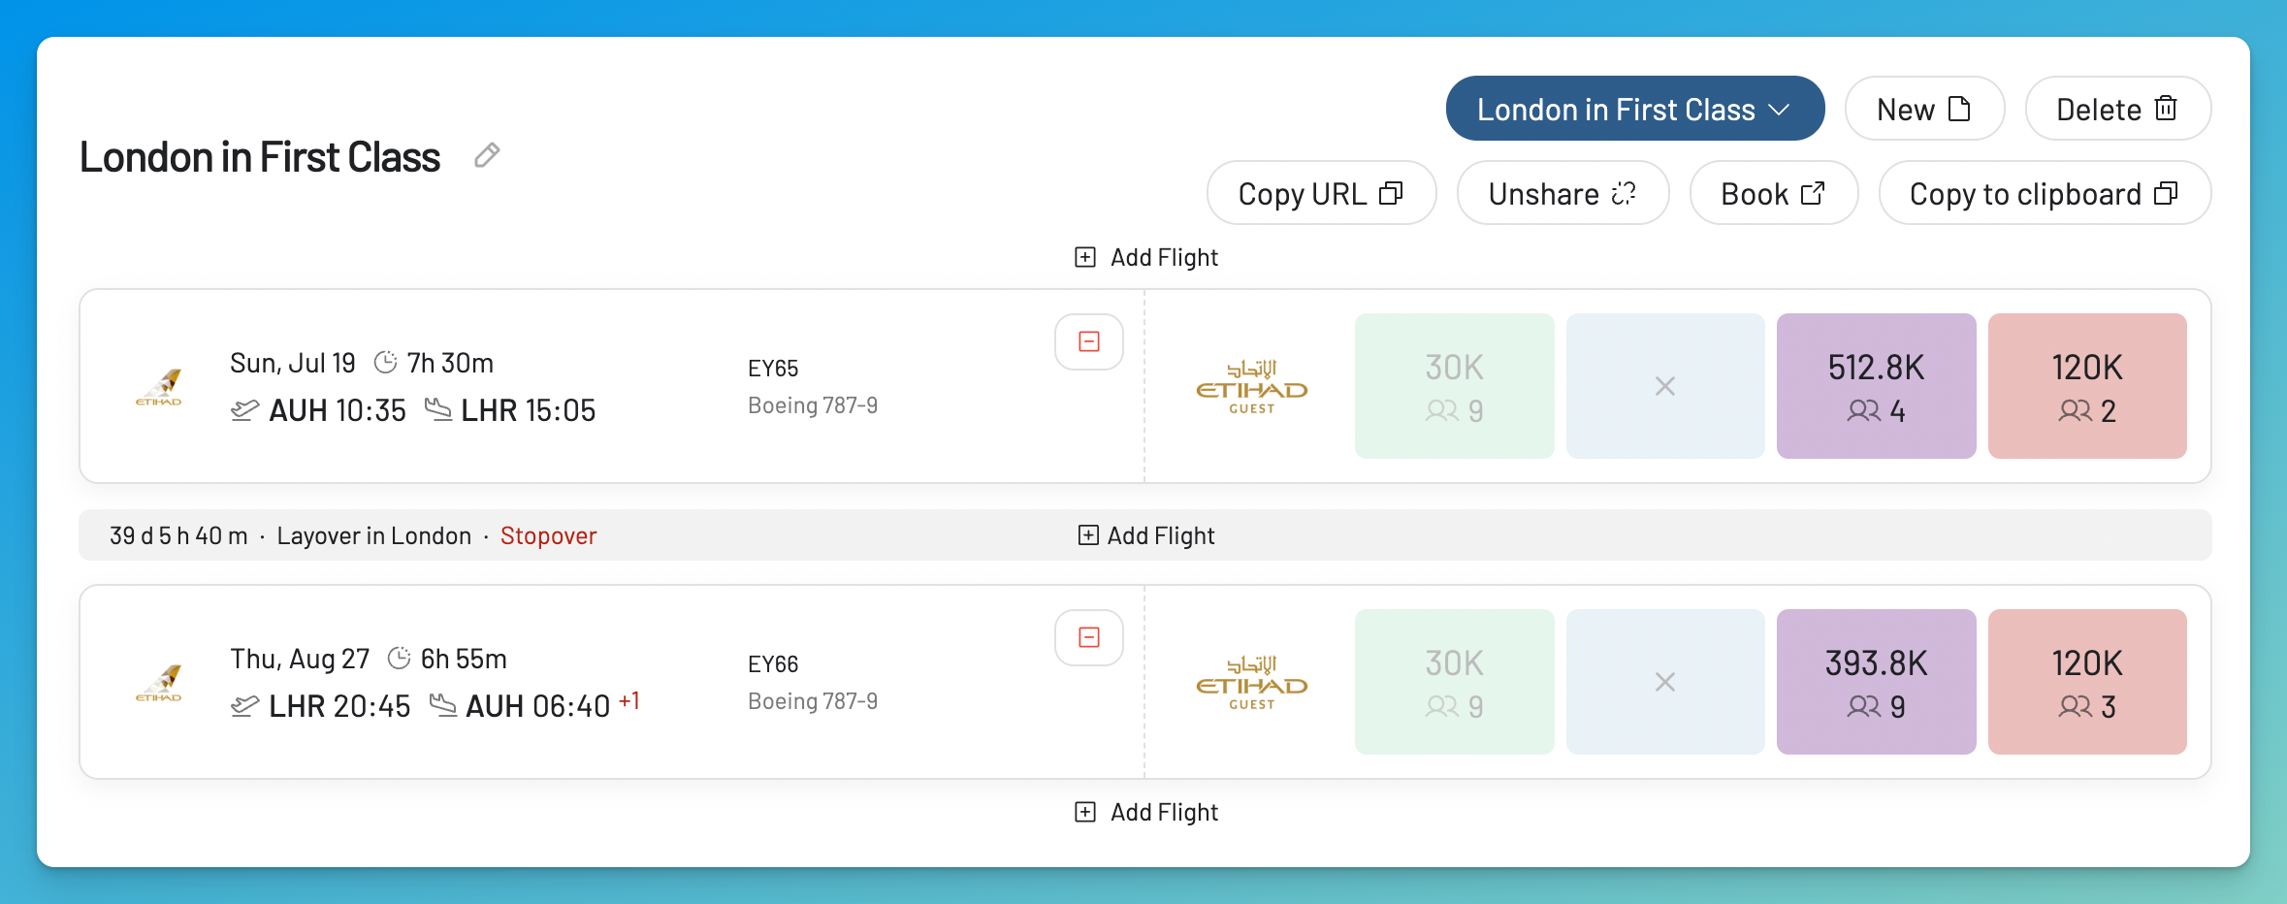Viewport: 2287px width, 904px height.
Task: Select the unavailable X fare tile on EY66
Action: pos(1665,682)
